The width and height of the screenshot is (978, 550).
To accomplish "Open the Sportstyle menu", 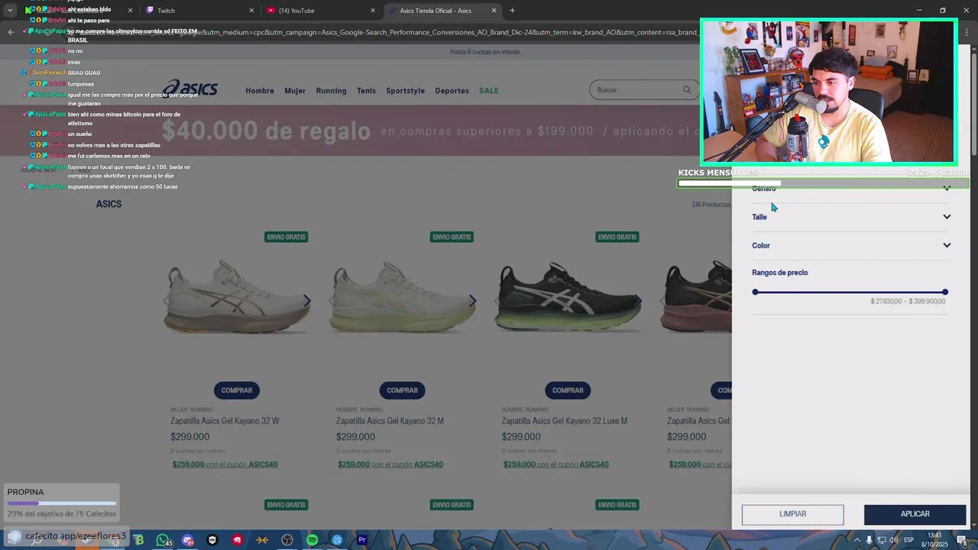I will tap(405, 90).
